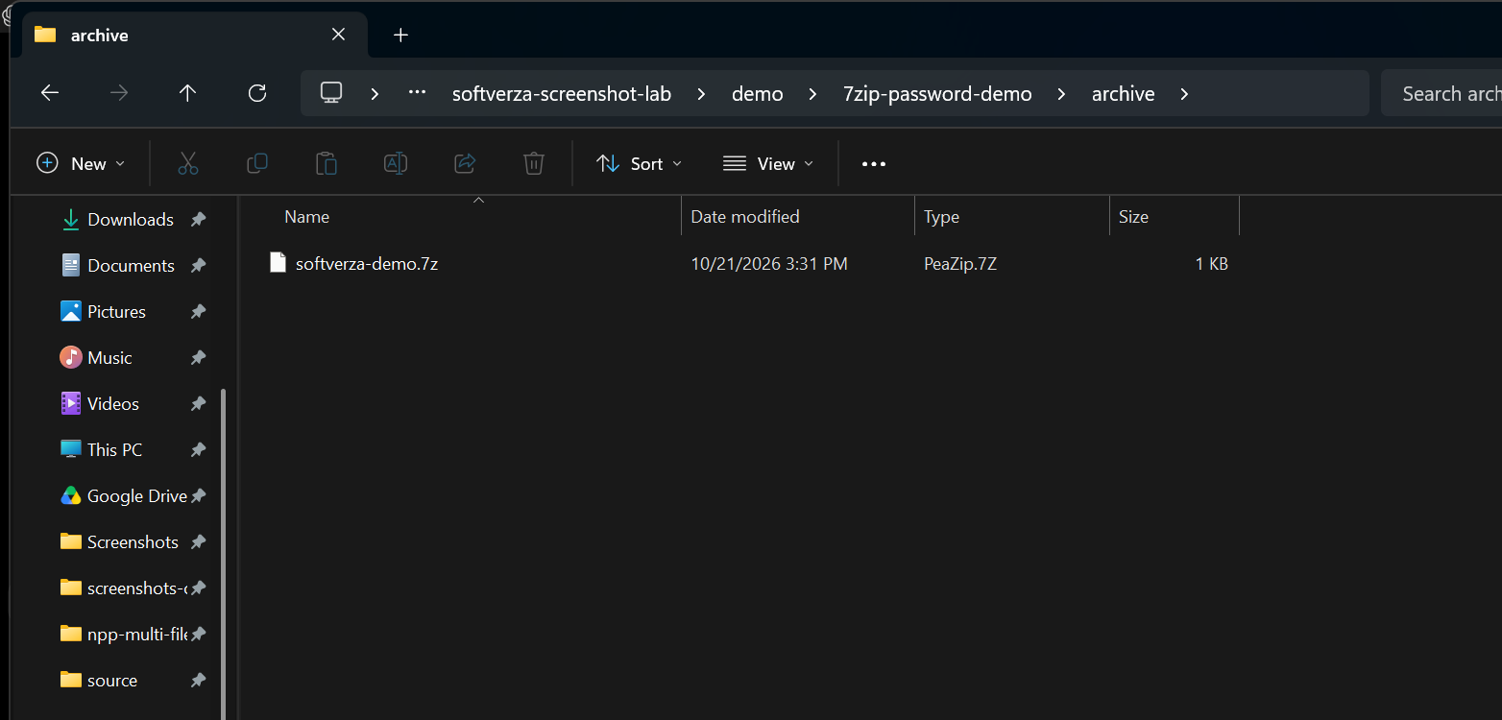Click the monitor icon in address bar
The width and height of the screenshot is (1502, 720).
[x=331, y=93]
